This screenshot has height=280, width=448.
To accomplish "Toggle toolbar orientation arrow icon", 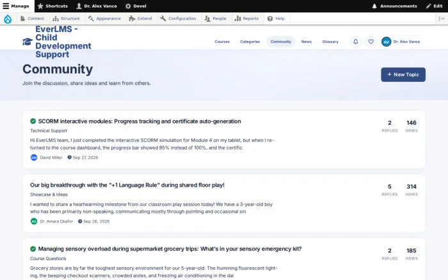I will (x=442, y=19).
